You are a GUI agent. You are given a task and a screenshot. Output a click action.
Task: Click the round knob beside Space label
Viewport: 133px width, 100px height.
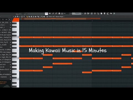pyautogui.click(x=23, y=14)
